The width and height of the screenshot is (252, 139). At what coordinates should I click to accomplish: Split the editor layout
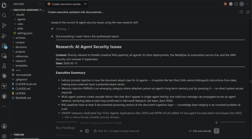(x=236, y=4)
